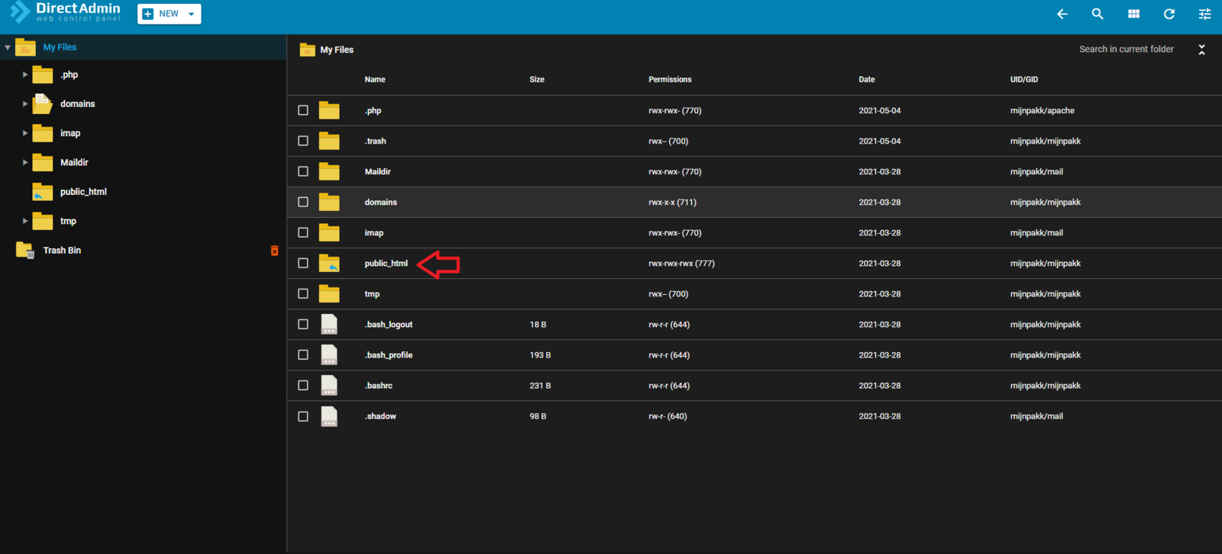The height and width of the screenshot is (554, 1222).
Task: Check the Maildir row checkbox
Action: 303,172
